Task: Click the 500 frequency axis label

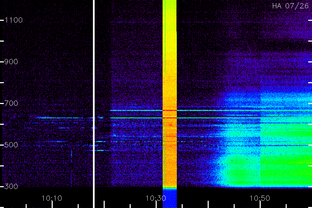Action: pyautogui.click(x=11, y=145)
